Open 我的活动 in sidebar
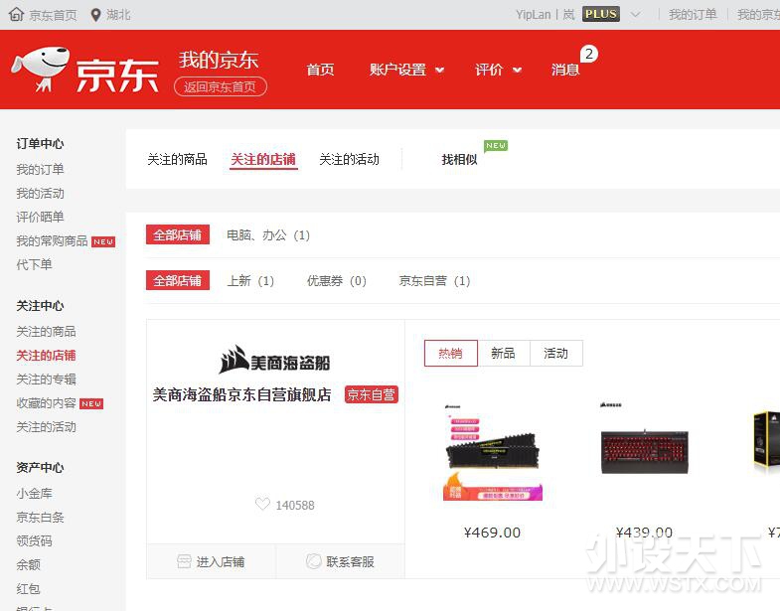The height and width of the screenshot is (611, 780). (40, 193)
